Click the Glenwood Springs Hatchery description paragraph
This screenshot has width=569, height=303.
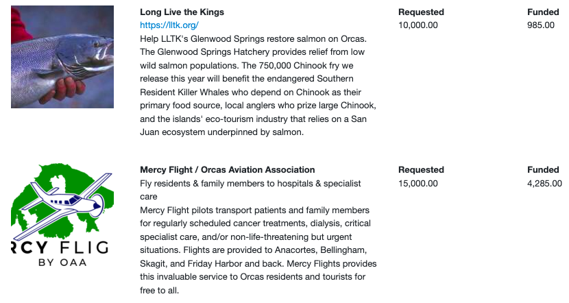[x=258, y=85]
